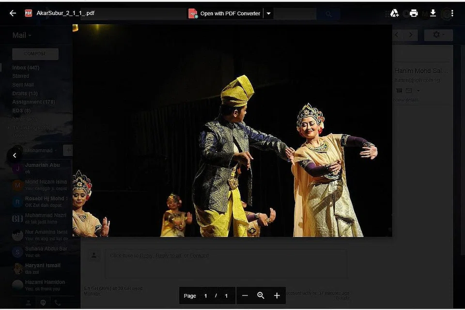Add the PDF to Google Drive

tap(394, 13)
